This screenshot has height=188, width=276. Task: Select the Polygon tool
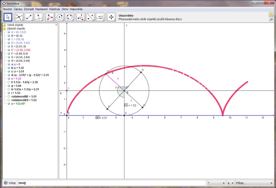[50, 17]
